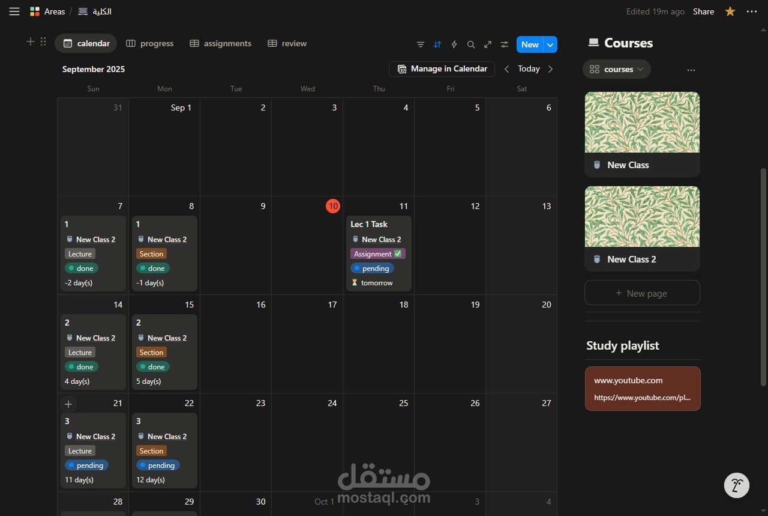Image resolution: width=768 pixels, height=516 pixels.
Task: Toggle the Assignment completed checkbox on Sep 11
Action: (397, 253)
